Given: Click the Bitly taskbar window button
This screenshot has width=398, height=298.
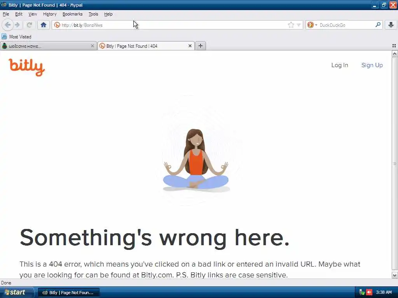Looking at the screenshot, I should click(68, 293).
